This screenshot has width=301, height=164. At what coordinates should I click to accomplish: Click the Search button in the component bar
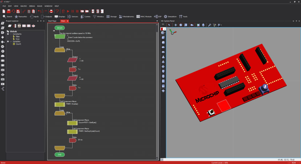coord(7,16)
